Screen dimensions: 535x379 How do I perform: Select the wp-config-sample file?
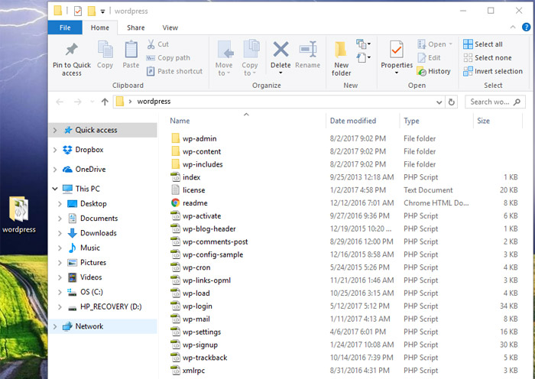tap(212, 254)
